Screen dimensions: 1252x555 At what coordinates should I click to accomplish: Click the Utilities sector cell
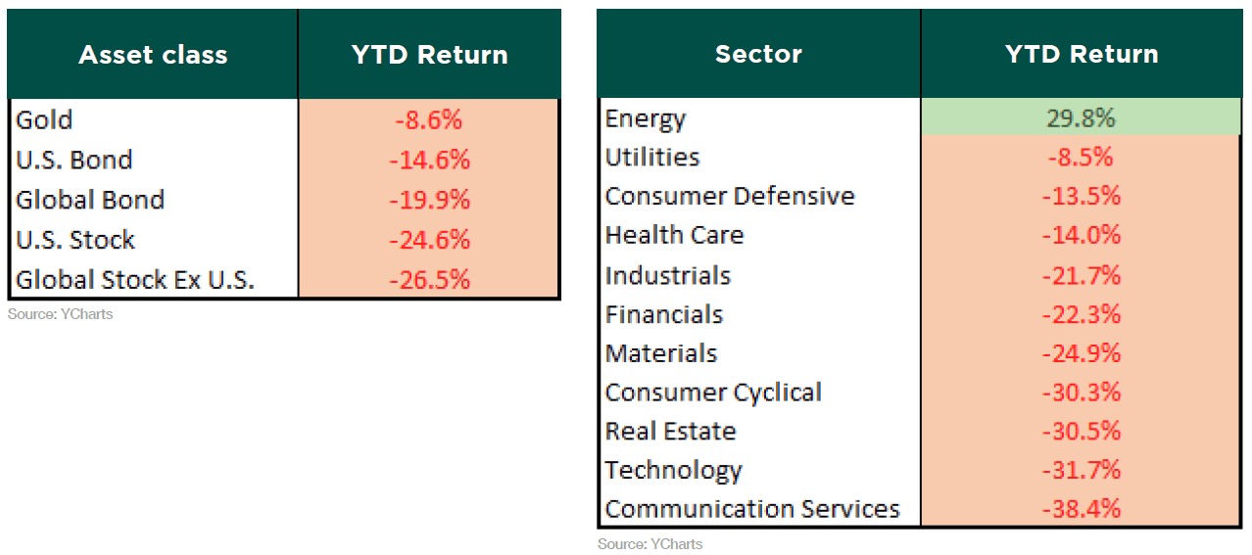[652, 158]
